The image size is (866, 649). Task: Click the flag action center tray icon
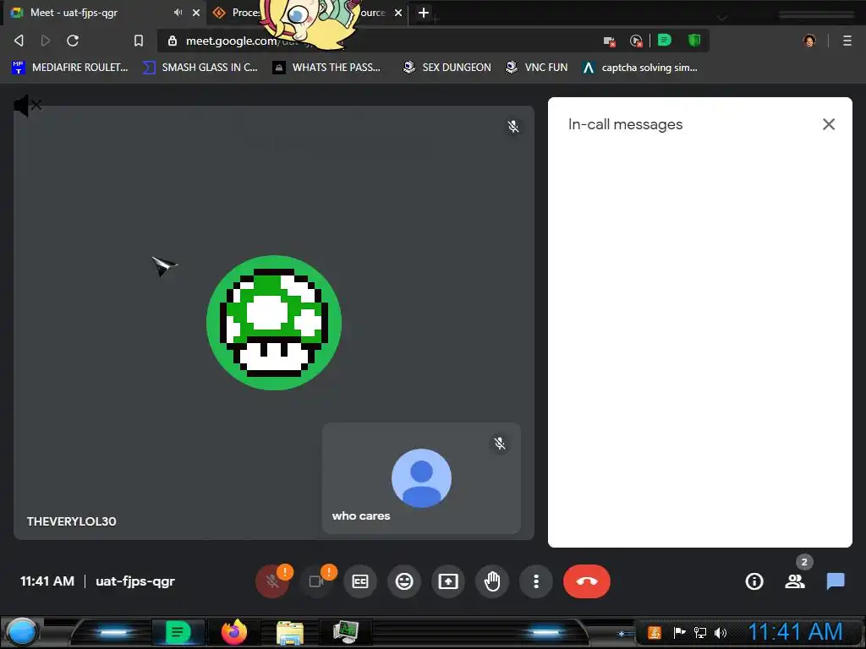tap(679, 632)
